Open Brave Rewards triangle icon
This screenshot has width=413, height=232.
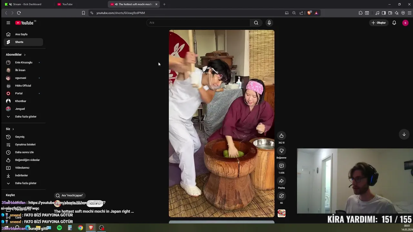click(316, 13)
